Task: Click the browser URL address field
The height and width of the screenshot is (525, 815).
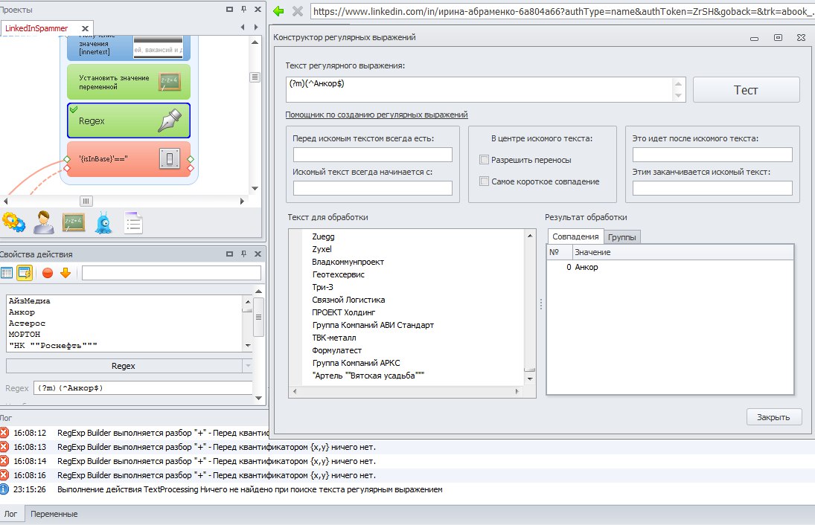Action: [x=563, y=11]
